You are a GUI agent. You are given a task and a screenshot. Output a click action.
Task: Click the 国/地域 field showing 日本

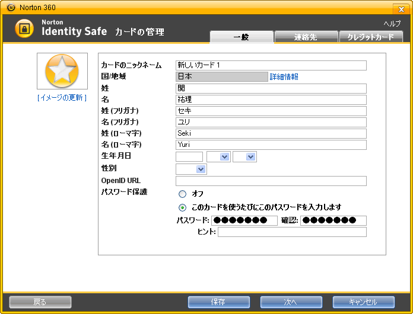pos(222,76)
